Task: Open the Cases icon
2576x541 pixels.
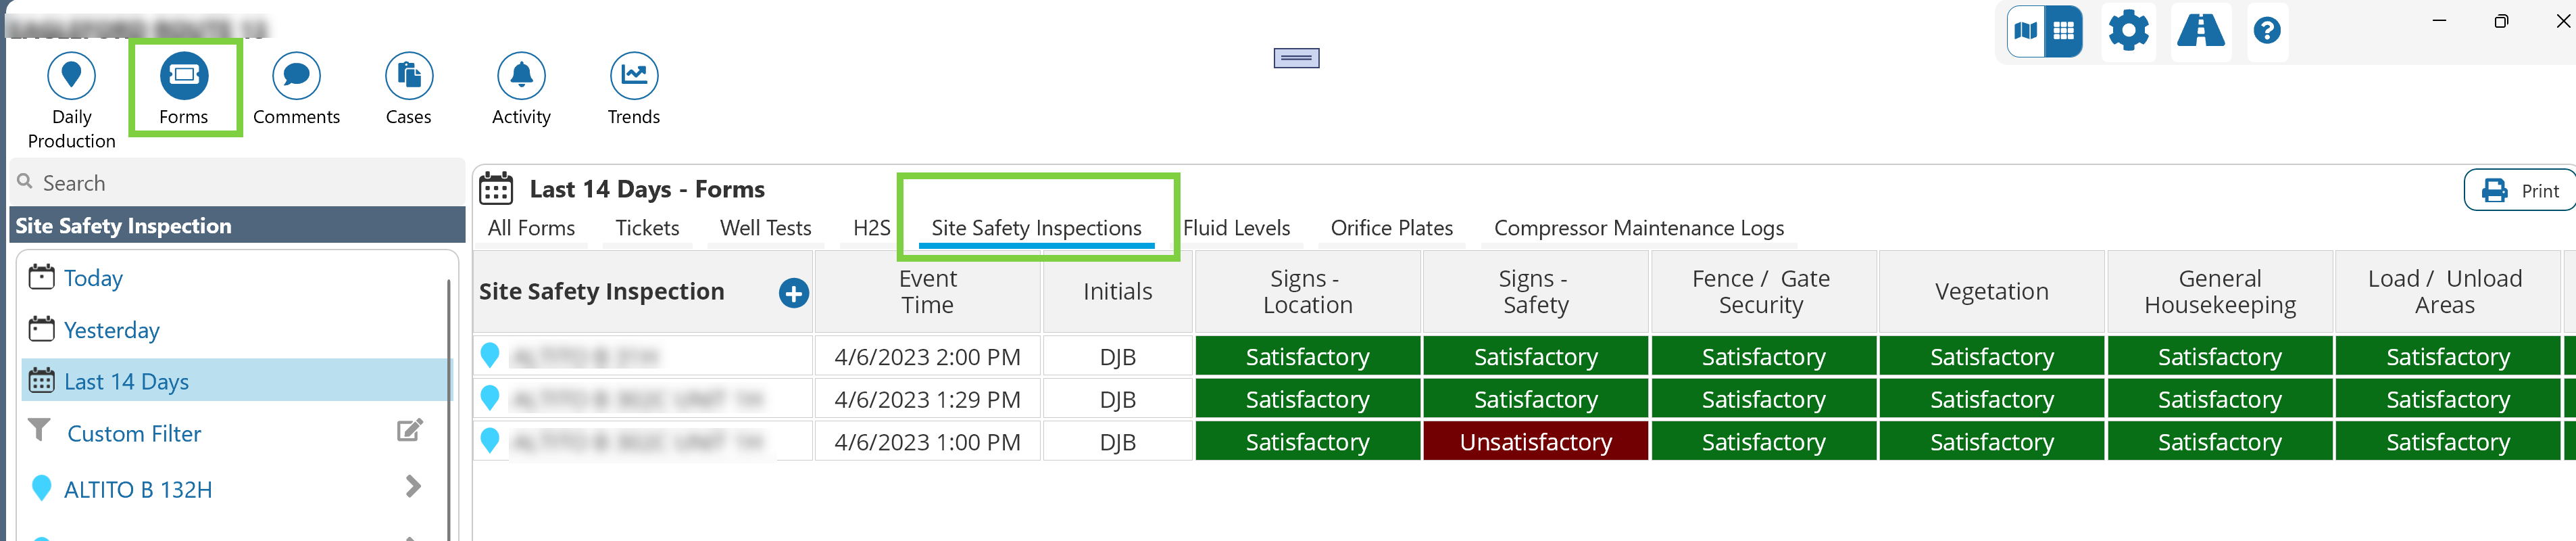Action: 408,77
